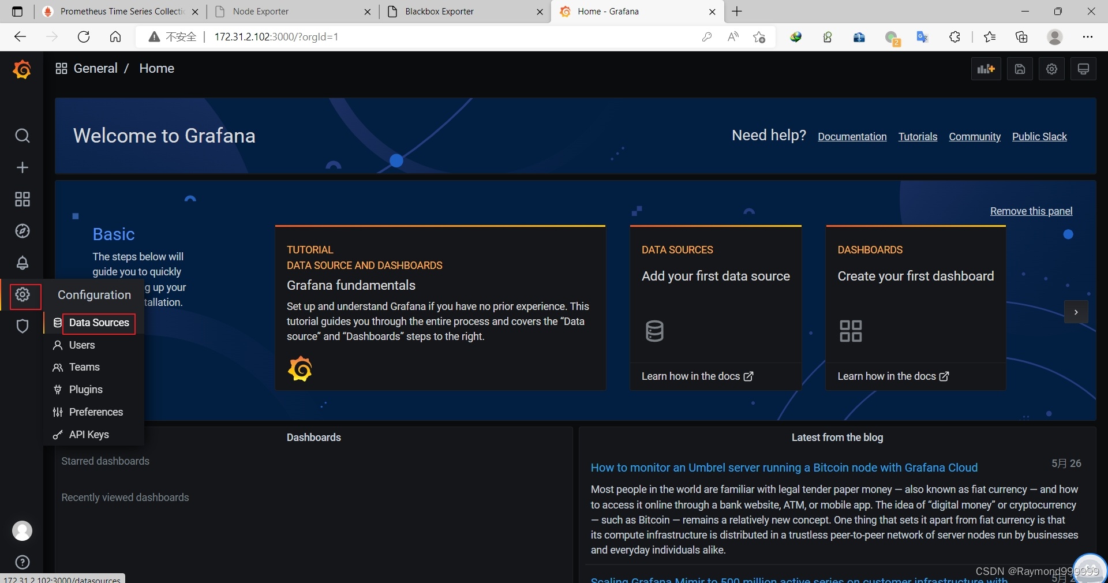Viewport: 1108px width, 583px height.
Task: Open the Help question mark icon
Action: (22, 562)
